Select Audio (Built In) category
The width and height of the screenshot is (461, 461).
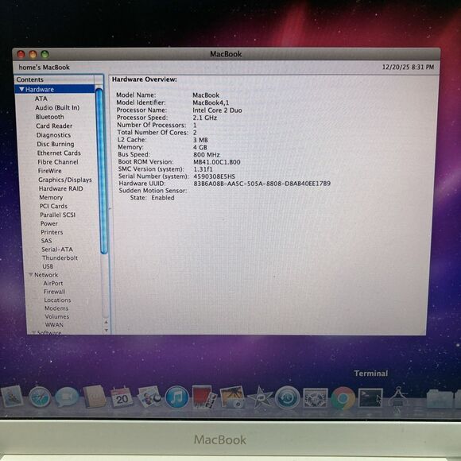tap(57, 108)
